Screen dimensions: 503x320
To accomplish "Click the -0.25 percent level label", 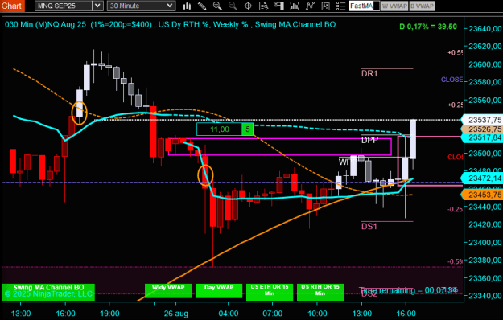I will point(456,209).
